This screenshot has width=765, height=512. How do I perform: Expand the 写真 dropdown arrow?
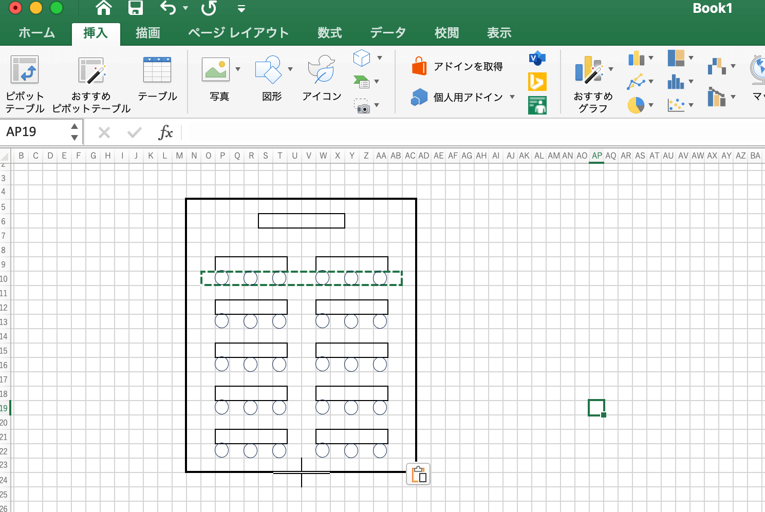[238, 69]
